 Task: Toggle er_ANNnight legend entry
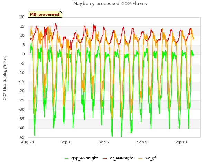click(x=118, y=158)
